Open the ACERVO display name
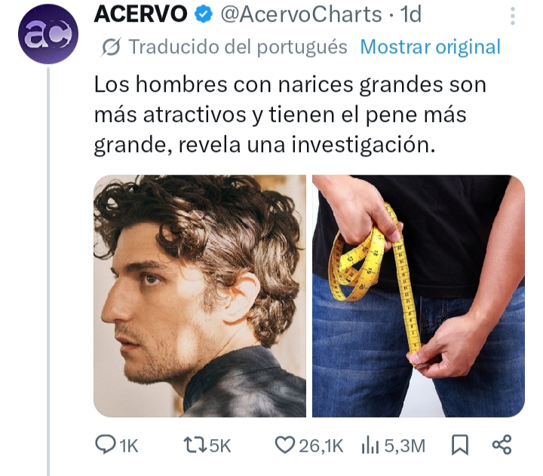This screenshot has height=476, width=543. (x=140, y=14)
